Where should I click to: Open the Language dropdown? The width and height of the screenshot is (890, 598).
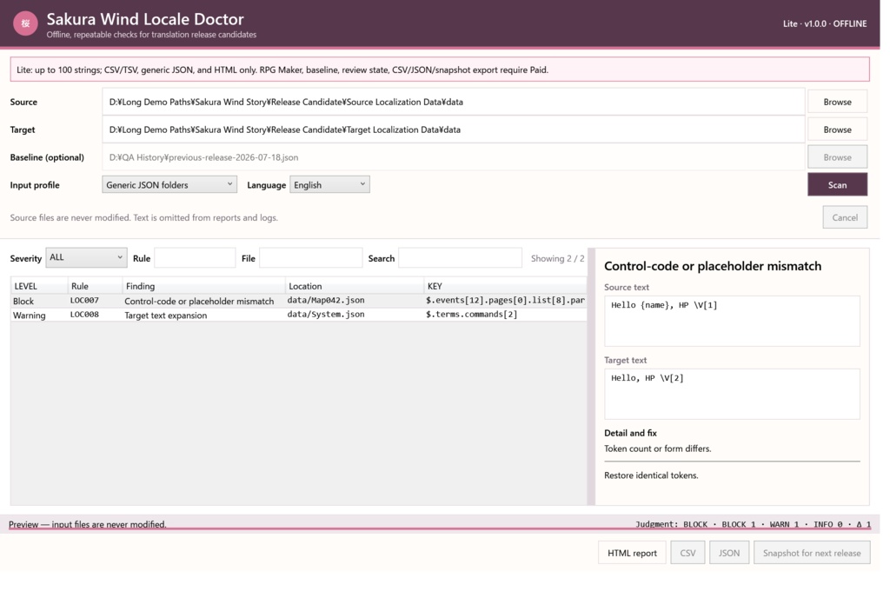[329, 184]
